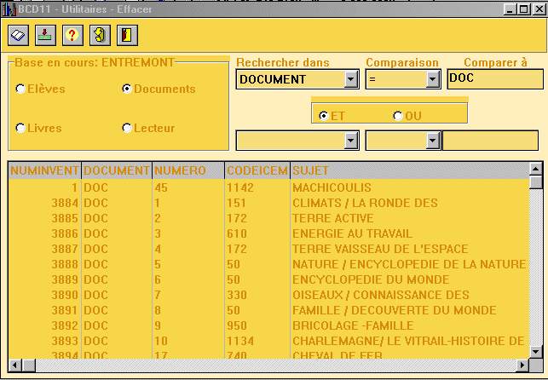
Task: Click the yellow telephone toolbar icon
Action: pyautogui.click(x=101, y=35)
